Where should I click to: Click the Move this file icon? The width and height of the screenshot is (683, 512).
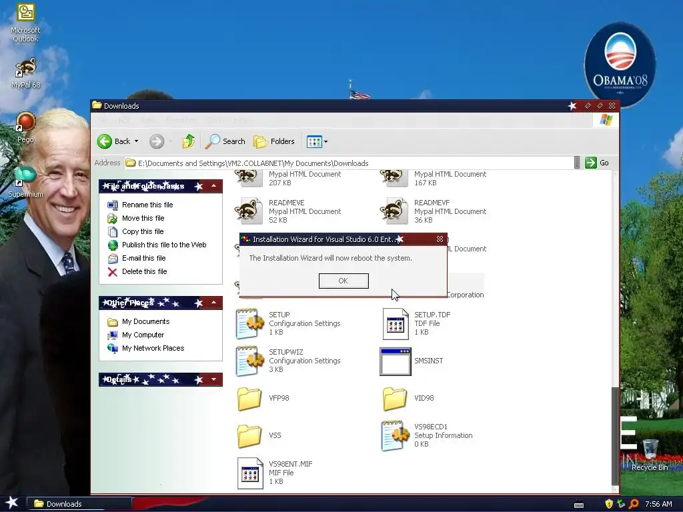pyautogui.click(x=112, y=218)
